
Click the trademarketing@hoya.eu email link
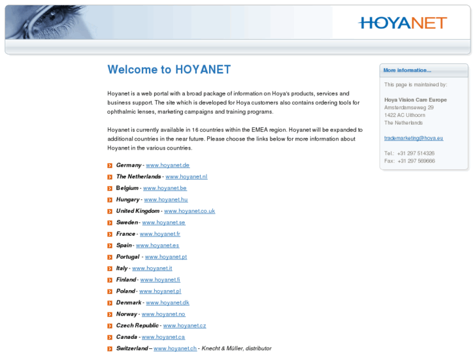(414, 138)
